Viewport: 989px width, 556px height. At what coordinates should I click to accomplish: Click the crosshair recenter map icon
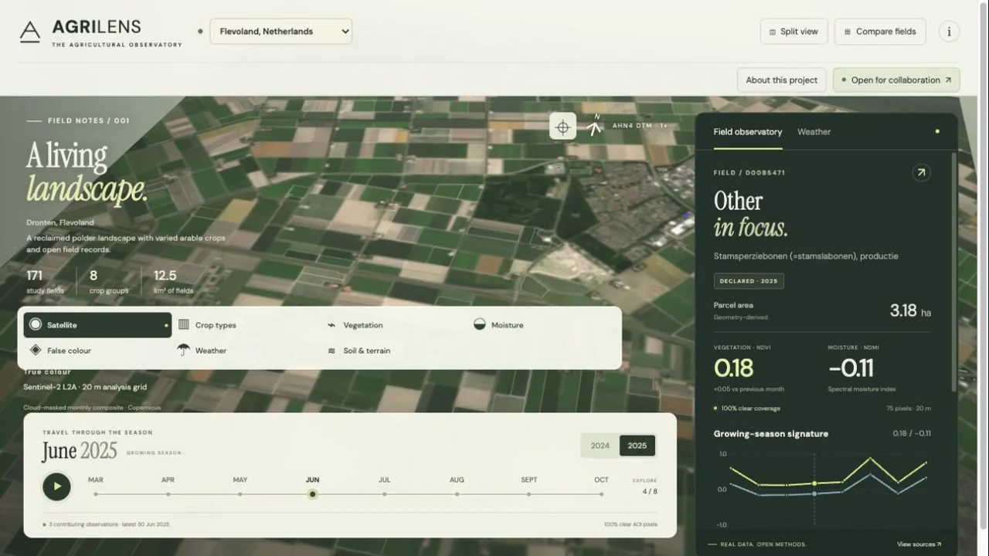[x=562, y=127]
